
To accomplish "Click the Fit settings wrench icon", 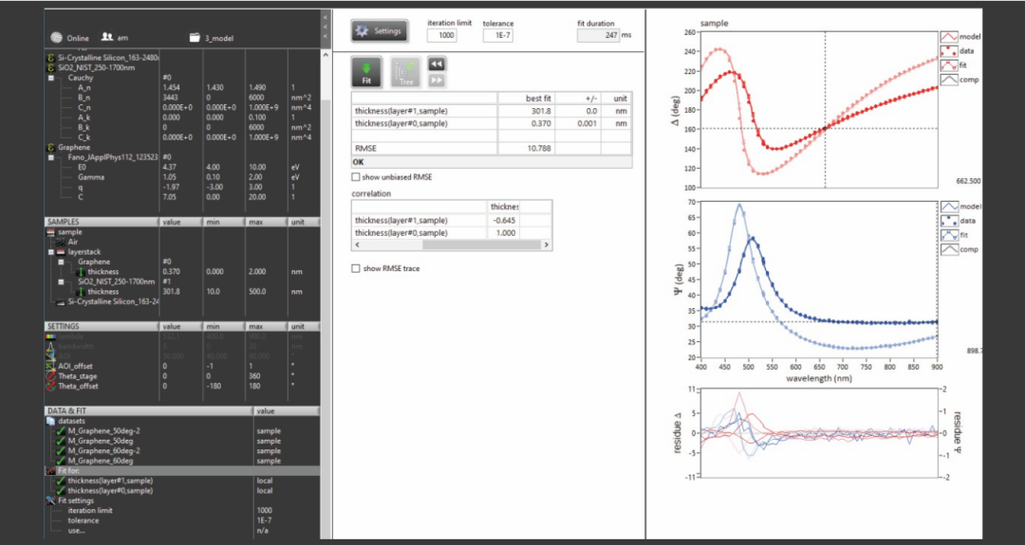I will tap(51, 500).
